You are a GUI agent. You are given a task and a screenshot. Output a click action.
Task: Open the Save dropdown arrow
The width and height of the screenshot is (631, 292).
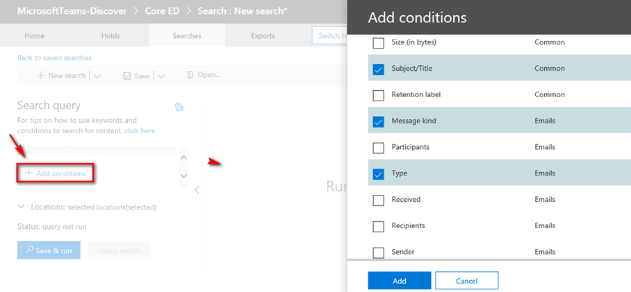click(x=161, y=76)
